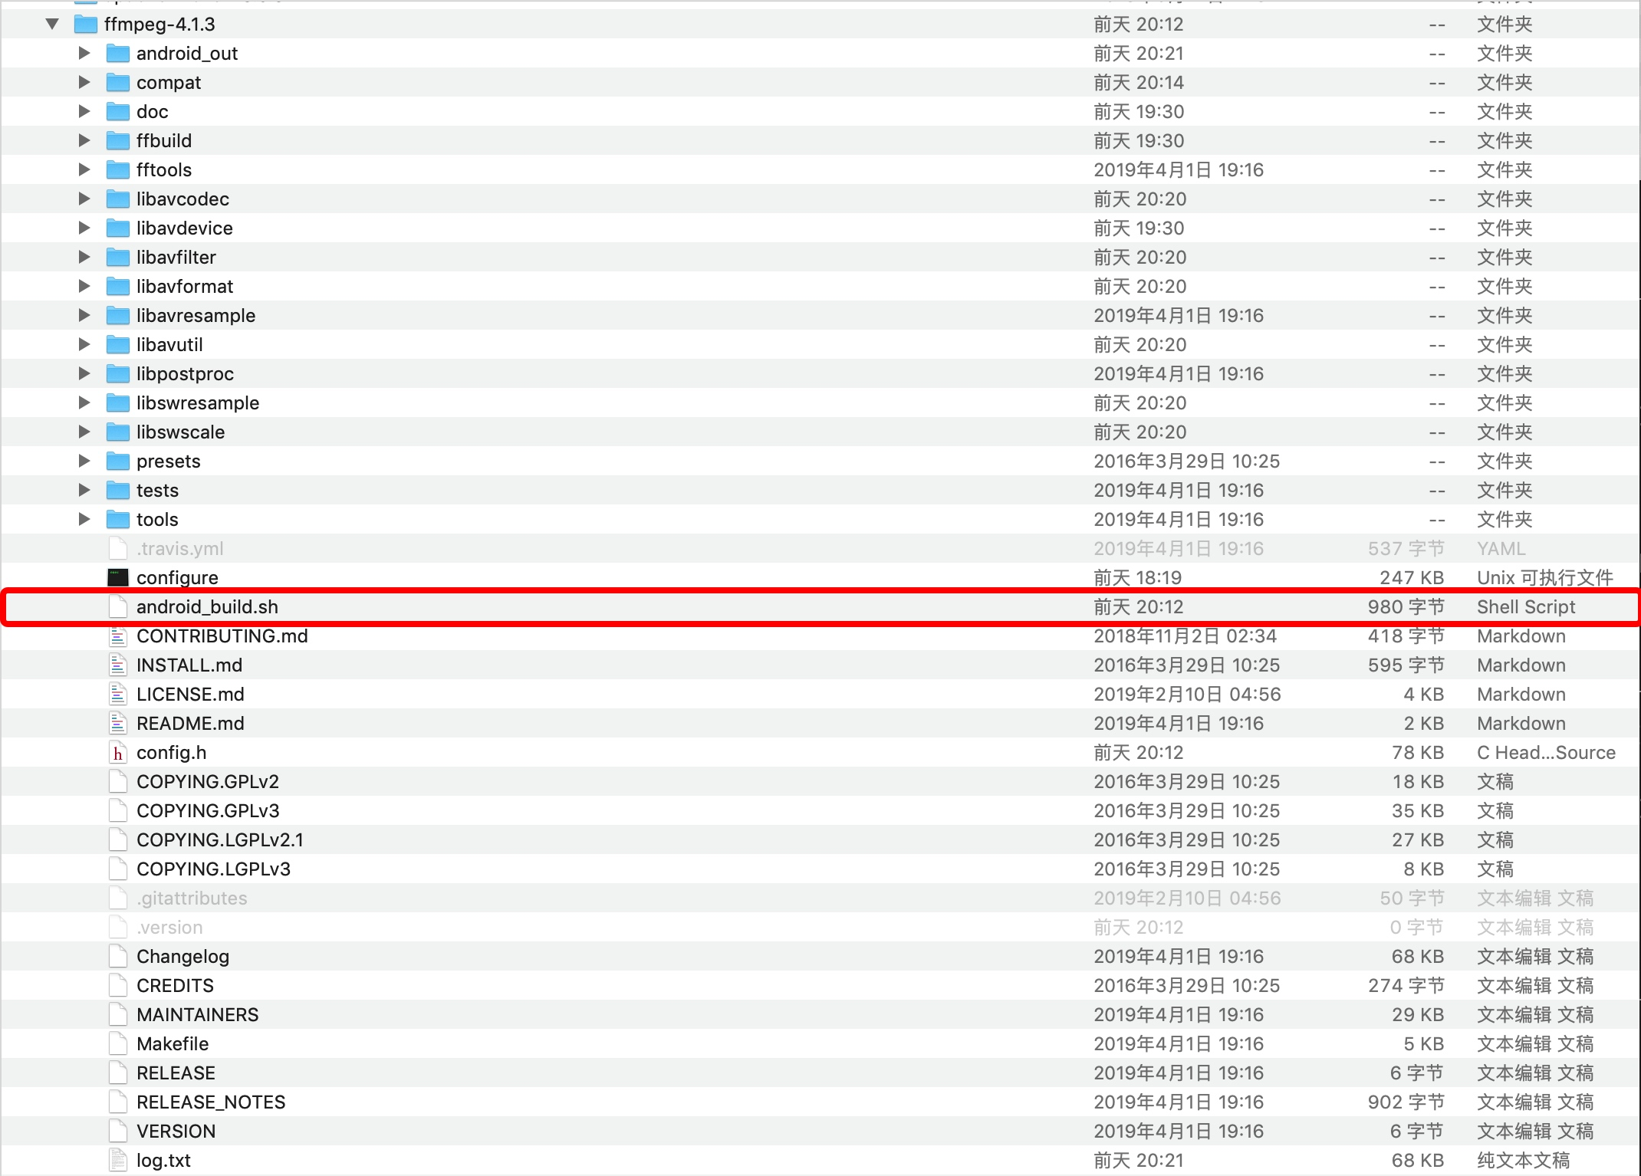Expand the android_out folder
Screen dimensions: 1641x1176
point(84,53)
